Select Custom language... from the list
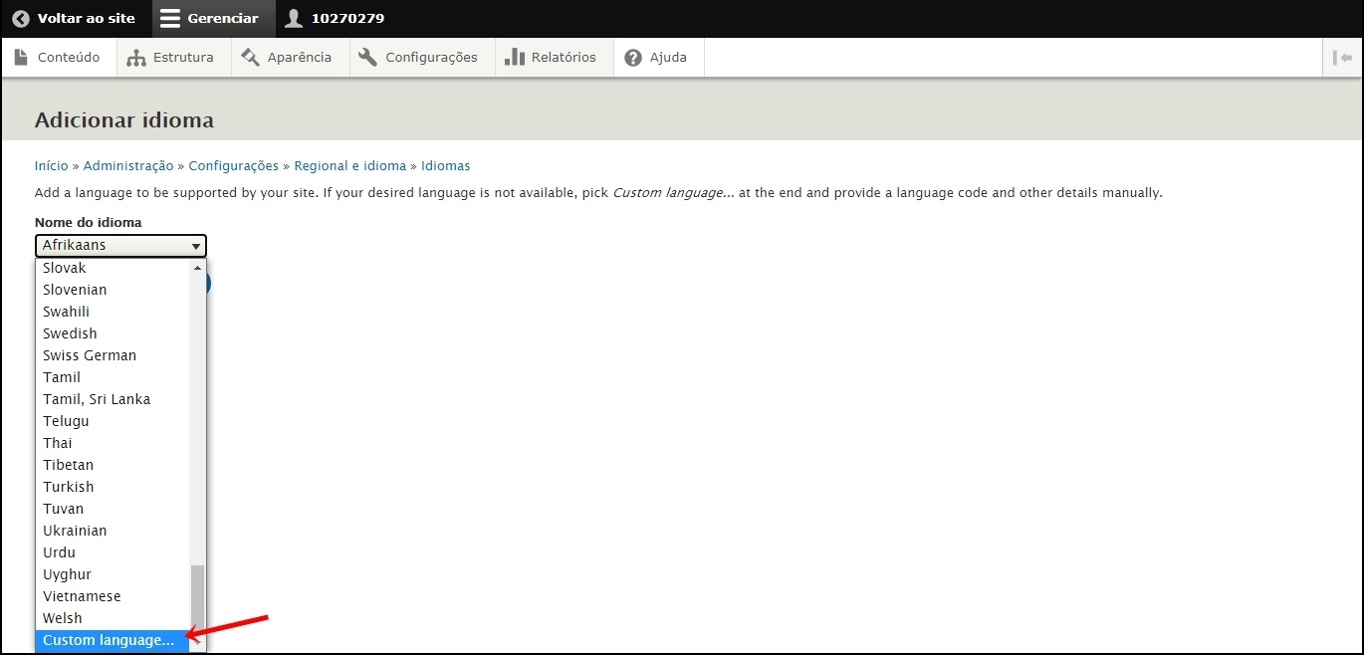Viewport: 1364px width, 655px height. [109, 640]
